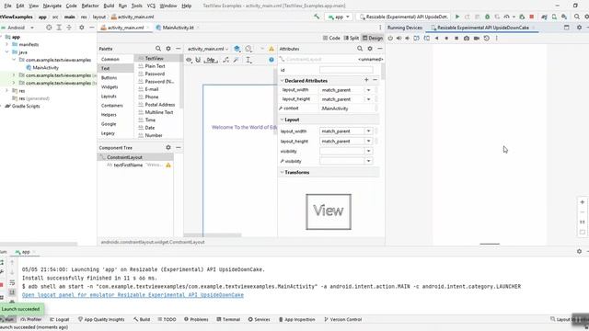The height and width of the screenshot is (331, 589).
Task: Zoom in on the emulator with plus button
Action: 583,202
